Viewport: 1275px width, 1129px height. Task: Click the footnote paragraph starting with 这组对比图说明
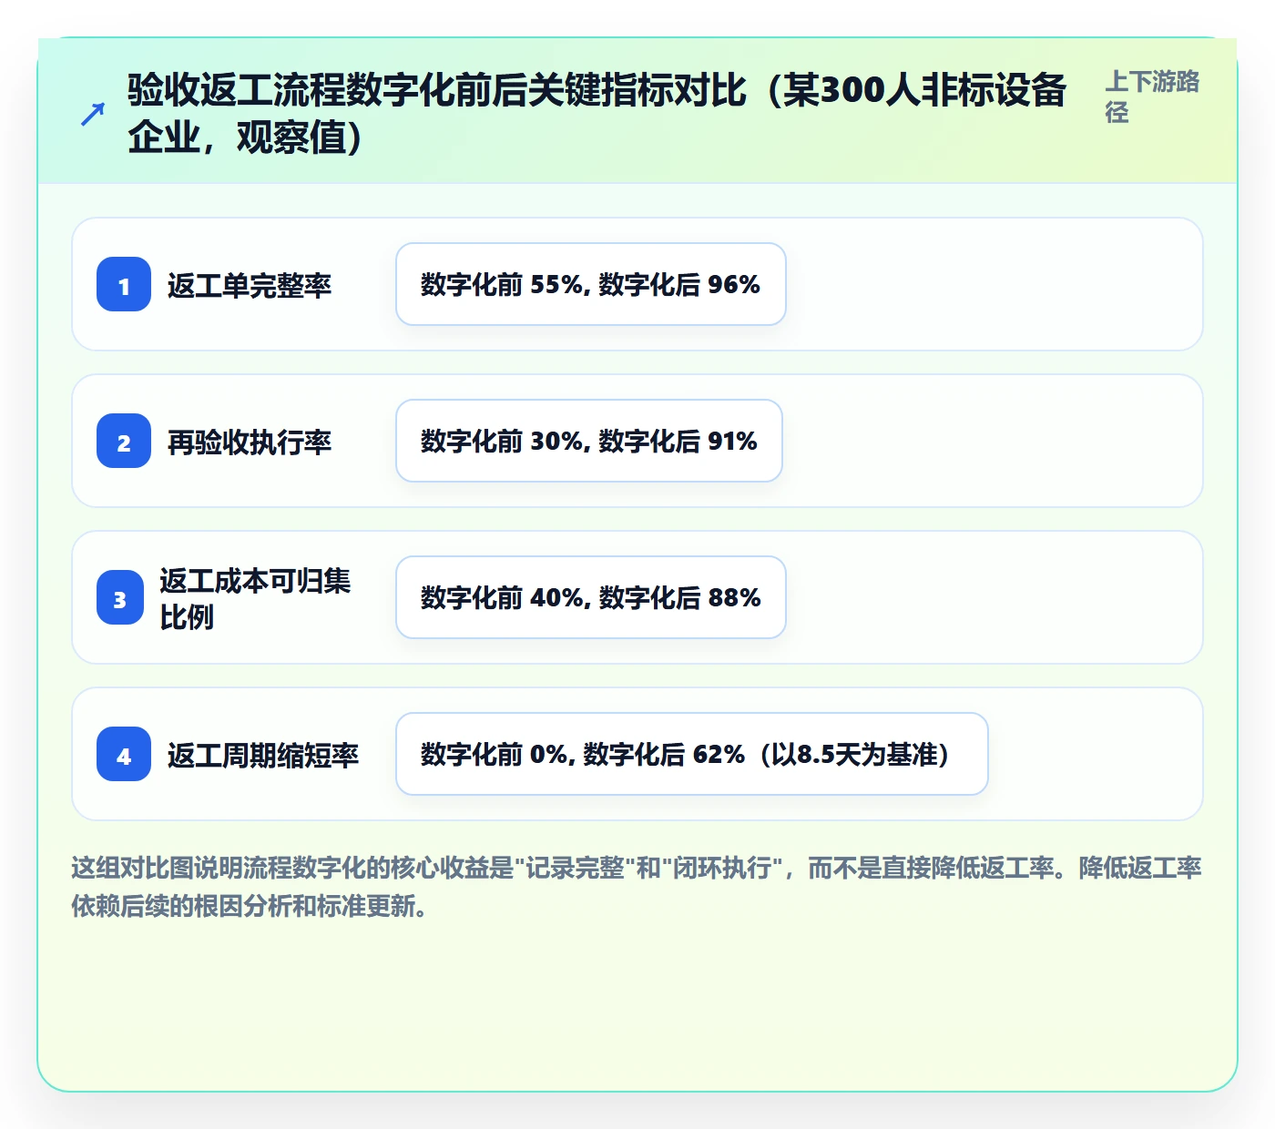(x=637, y=887)
